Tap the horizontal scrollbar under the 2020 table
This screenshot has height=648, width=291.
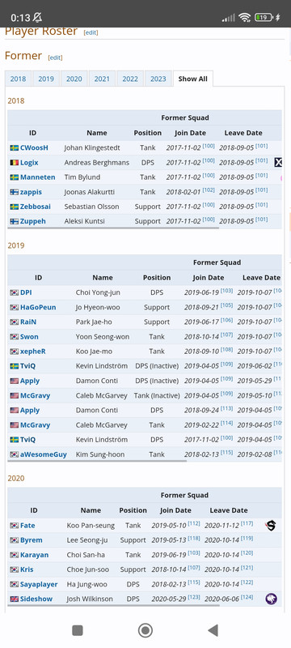[x=113, y=605]
